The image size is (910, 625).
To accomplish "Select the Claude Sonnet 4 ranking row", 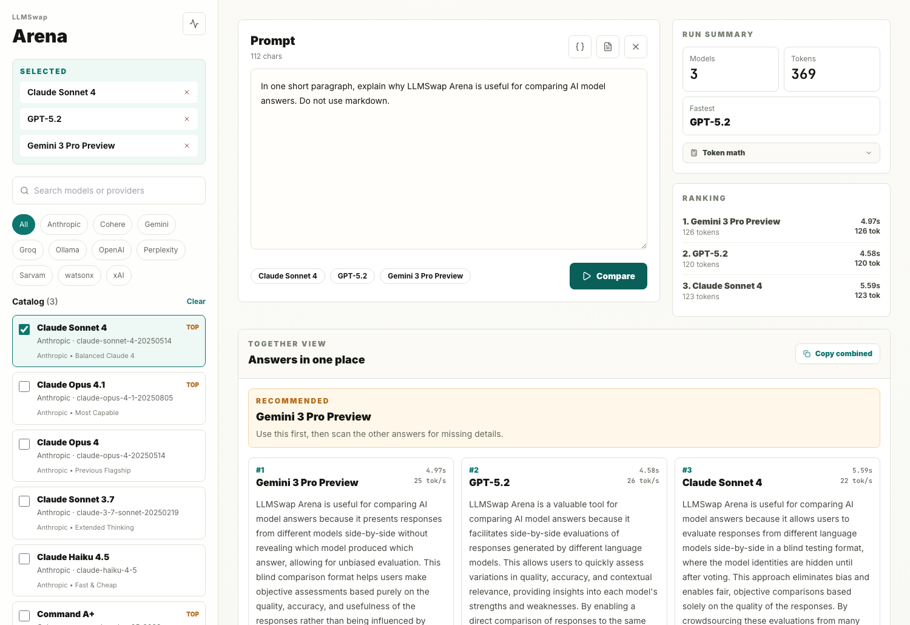I will coord(781,291).
